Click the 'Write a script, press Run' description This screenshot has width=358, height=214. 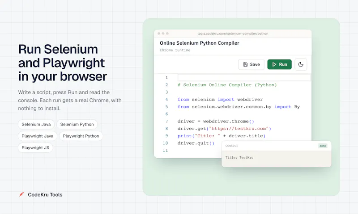pos(70,100)
